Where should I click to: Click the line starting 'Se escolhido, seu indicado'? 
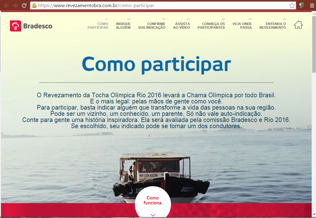tap(156, 126)
